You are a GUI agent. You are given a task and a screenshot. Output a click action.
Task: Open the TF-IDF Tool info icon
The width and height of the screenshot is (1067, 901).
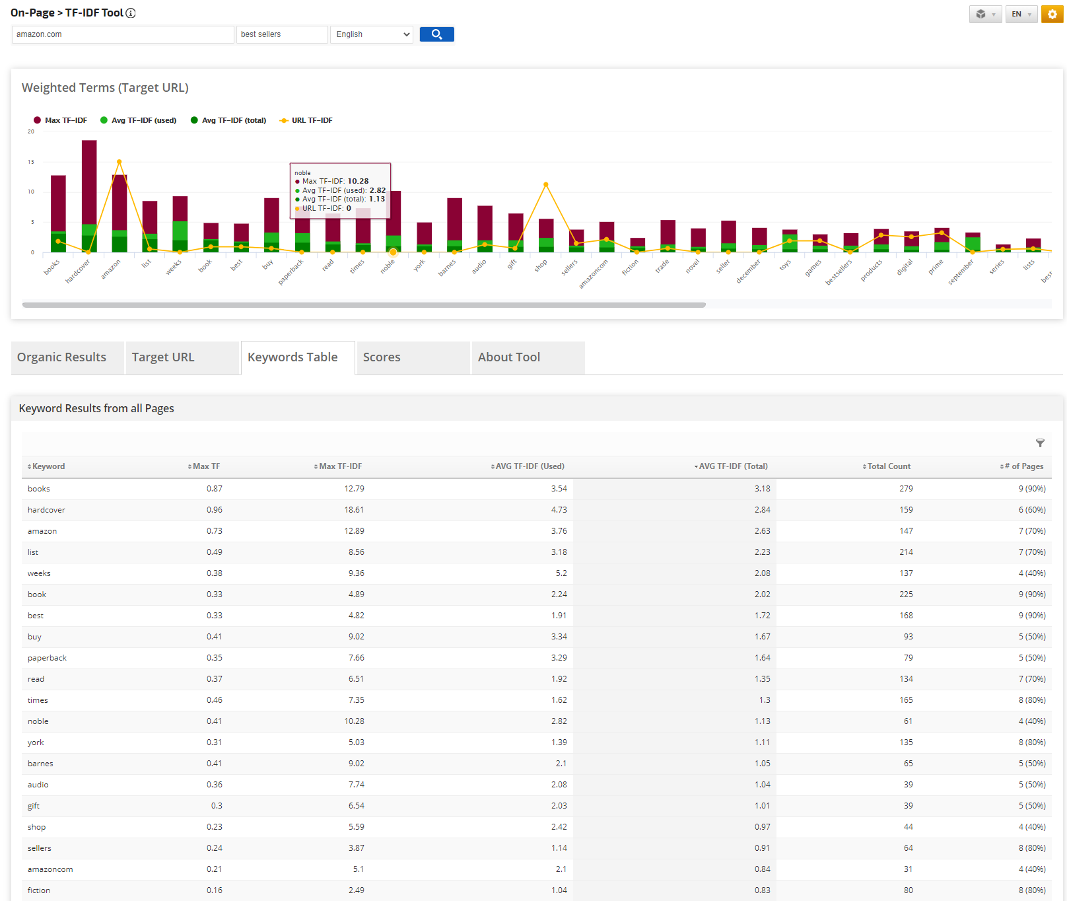[131, 13]
